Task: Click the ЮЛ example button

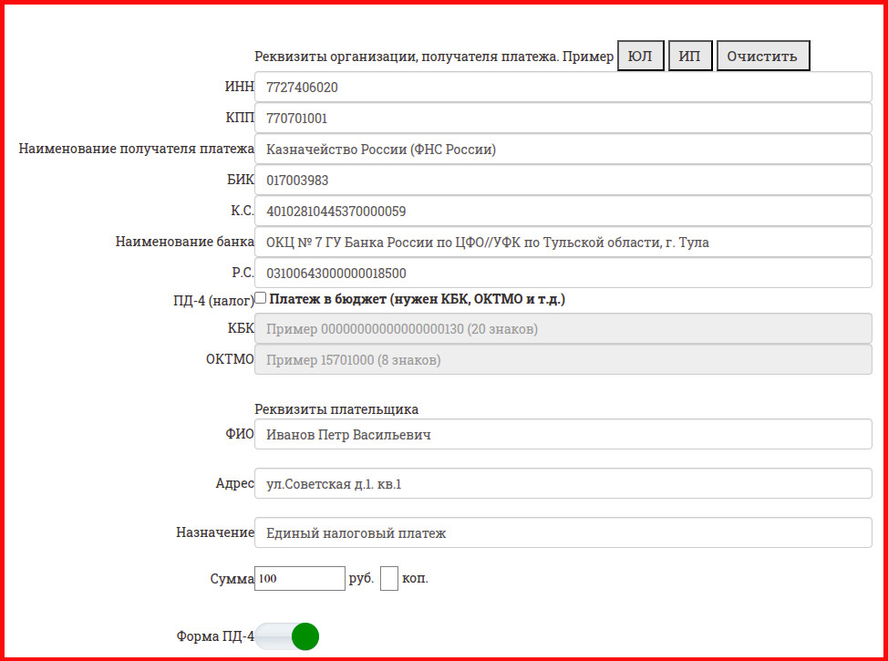Action: coord(640,55)
